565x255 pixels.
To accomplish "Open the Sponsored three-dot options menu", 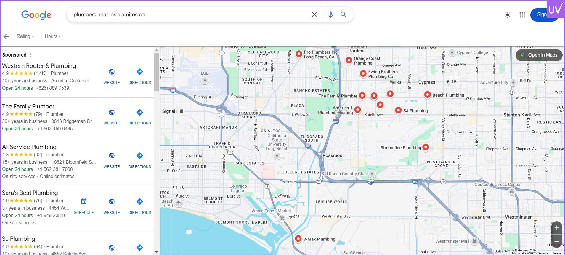I will [x=31, y=55].
